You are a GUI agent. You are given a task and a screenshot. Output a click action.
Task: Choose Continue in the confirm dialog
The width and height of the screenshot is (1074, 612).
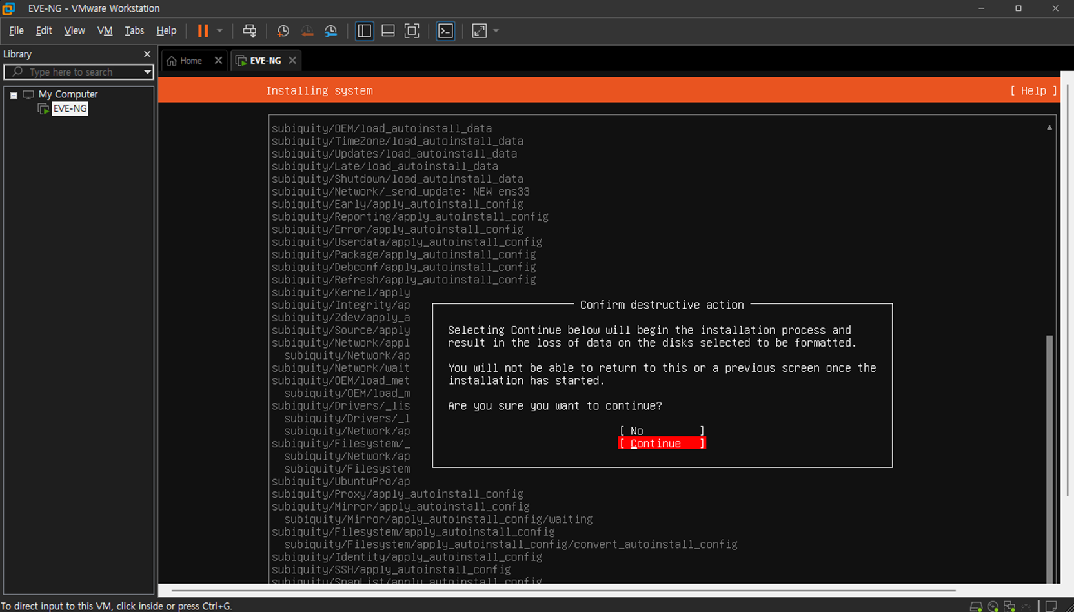pyautogui.click(x=662, y=444)
